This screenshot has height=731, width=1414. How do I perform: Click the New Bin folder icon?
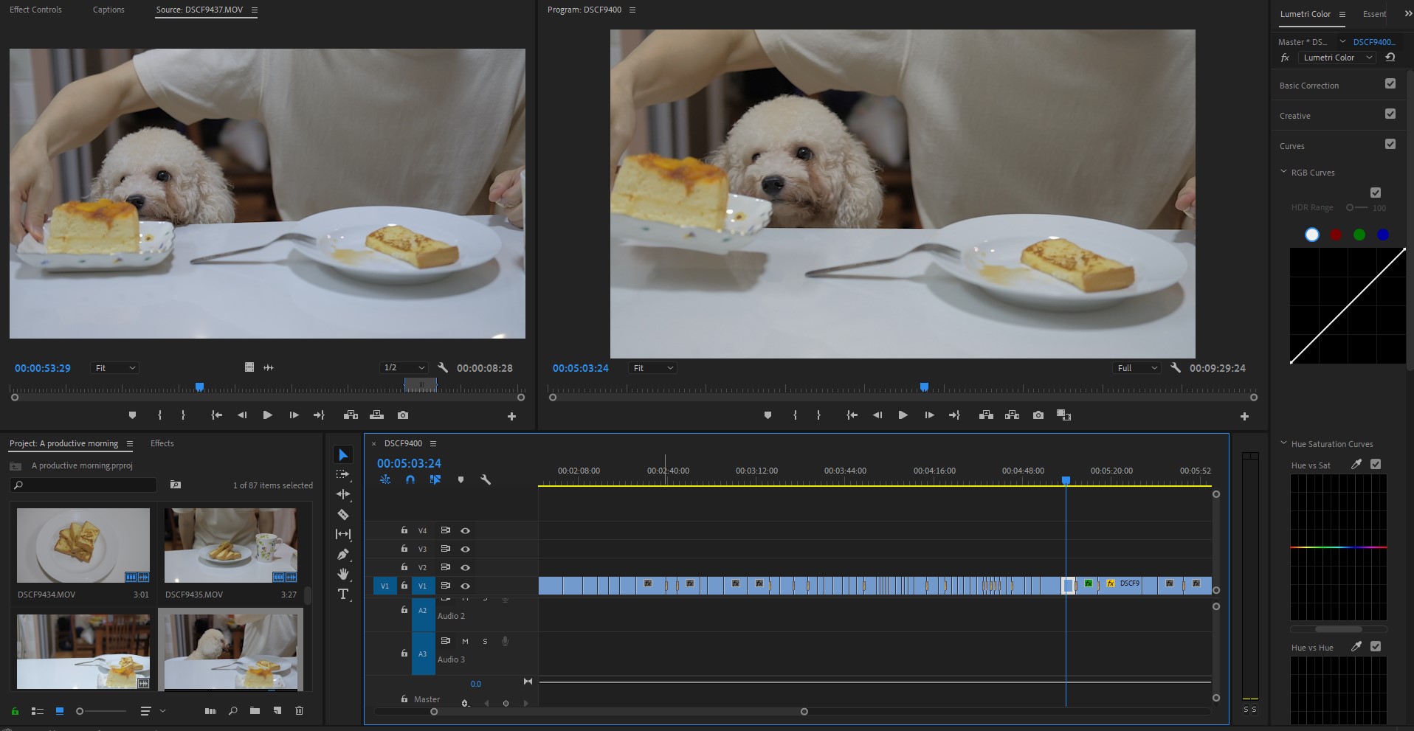point(255,711)
